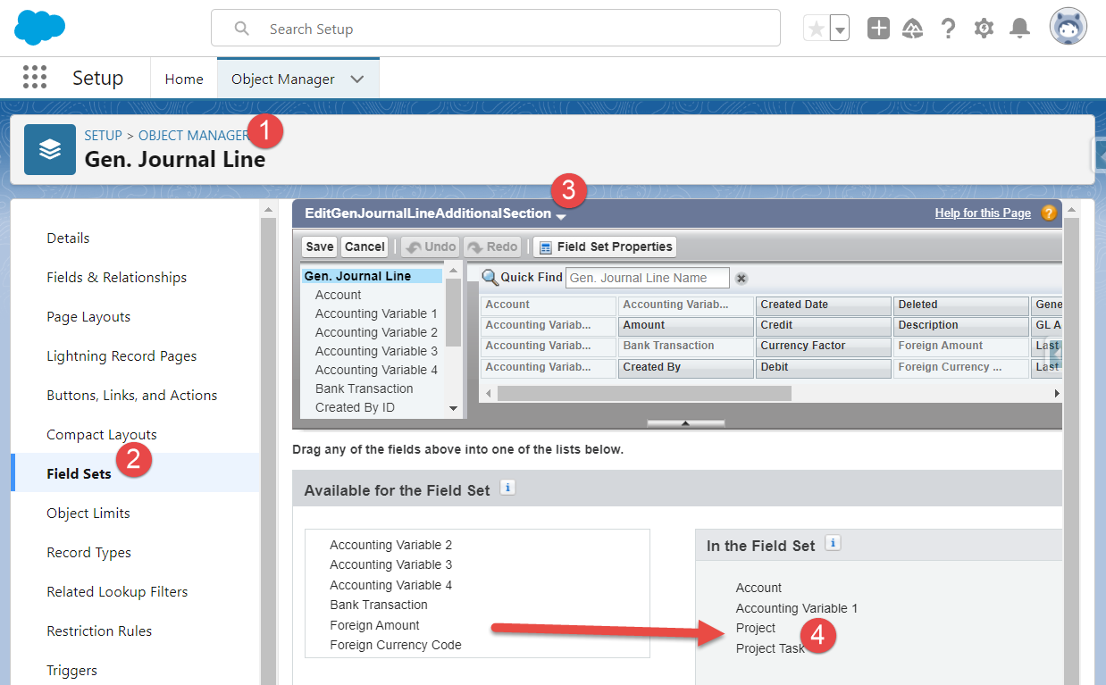Clear Quick Find with the x icon
Screen dimensions: 1106x685
[x=741, y=279]
